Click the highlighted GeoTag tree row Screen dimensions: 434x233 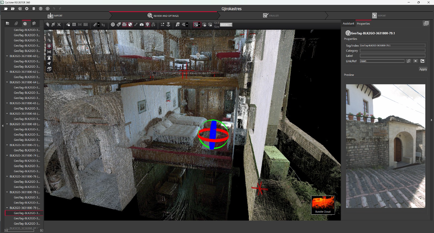tap(24, 213)
